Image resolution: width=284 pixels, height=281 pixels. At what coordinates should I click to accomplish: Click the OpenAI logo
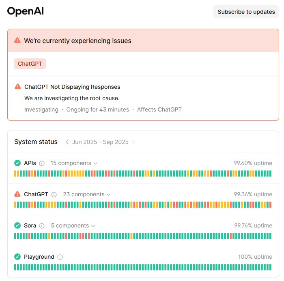tap(25, 11)
